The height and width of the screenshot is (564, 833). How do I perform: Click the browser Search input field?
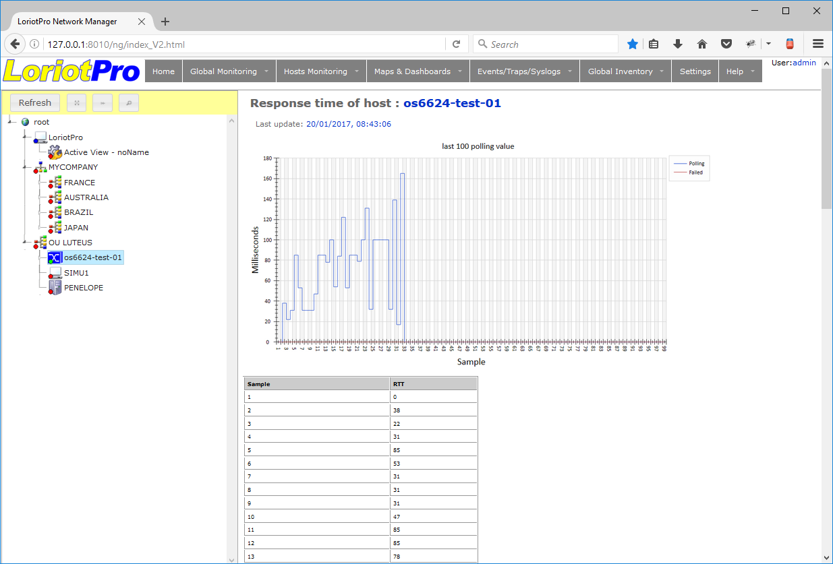click(545, 44)
